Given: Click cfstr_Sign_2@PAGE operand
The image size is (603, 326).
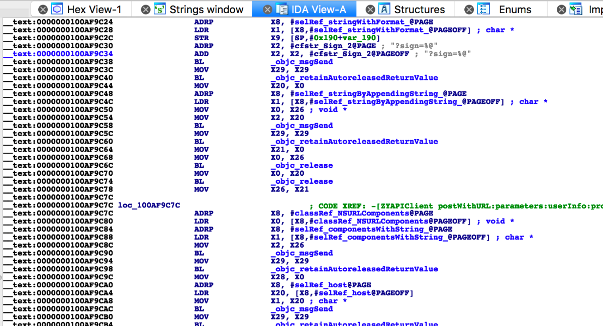Looking at the screenshot, I should point(333,46).
